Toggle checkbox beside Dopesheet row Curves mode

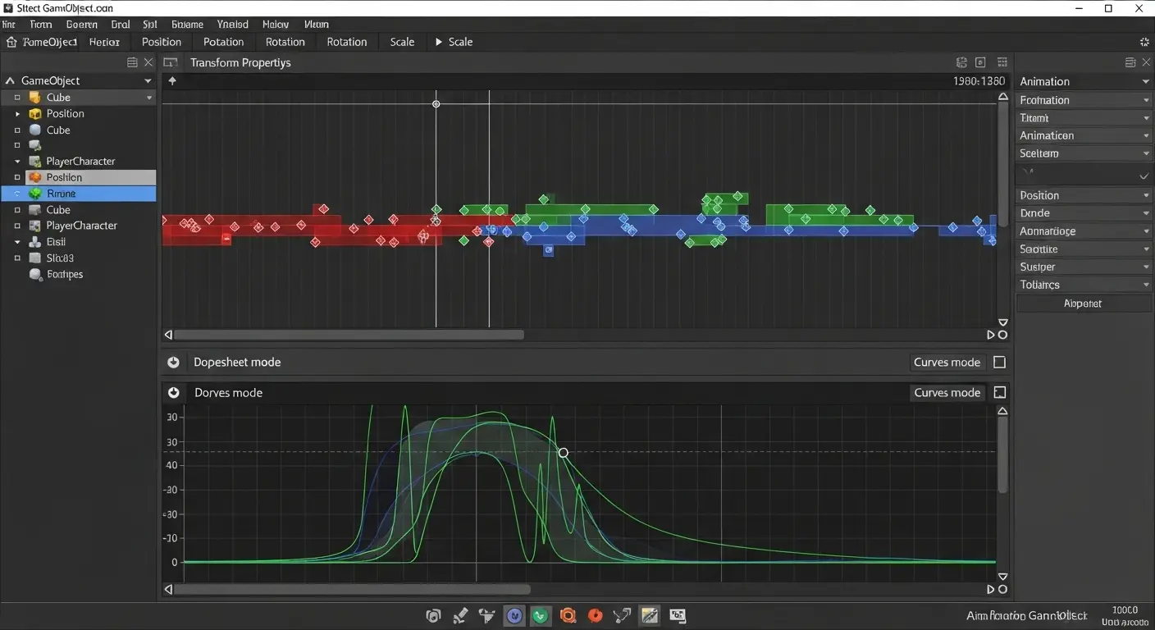(x=999, y=362)
